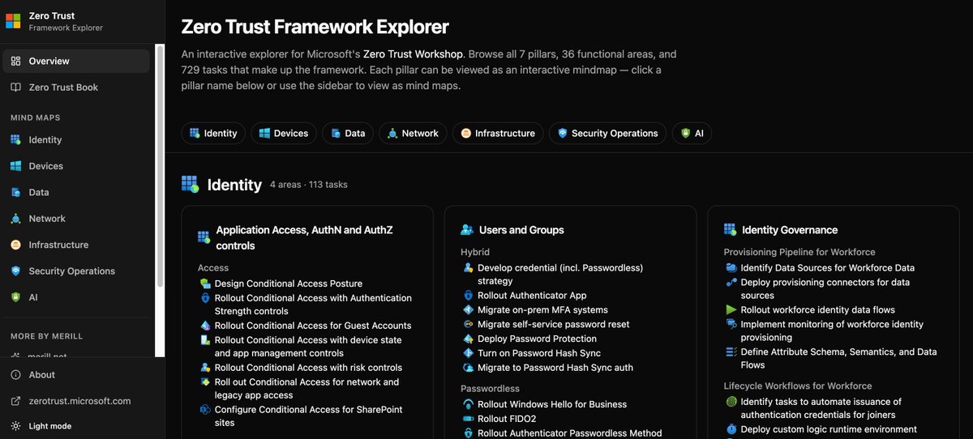
Task: Click self-service password reset icon
Action: pyautogui.click(x=469, y=324)
